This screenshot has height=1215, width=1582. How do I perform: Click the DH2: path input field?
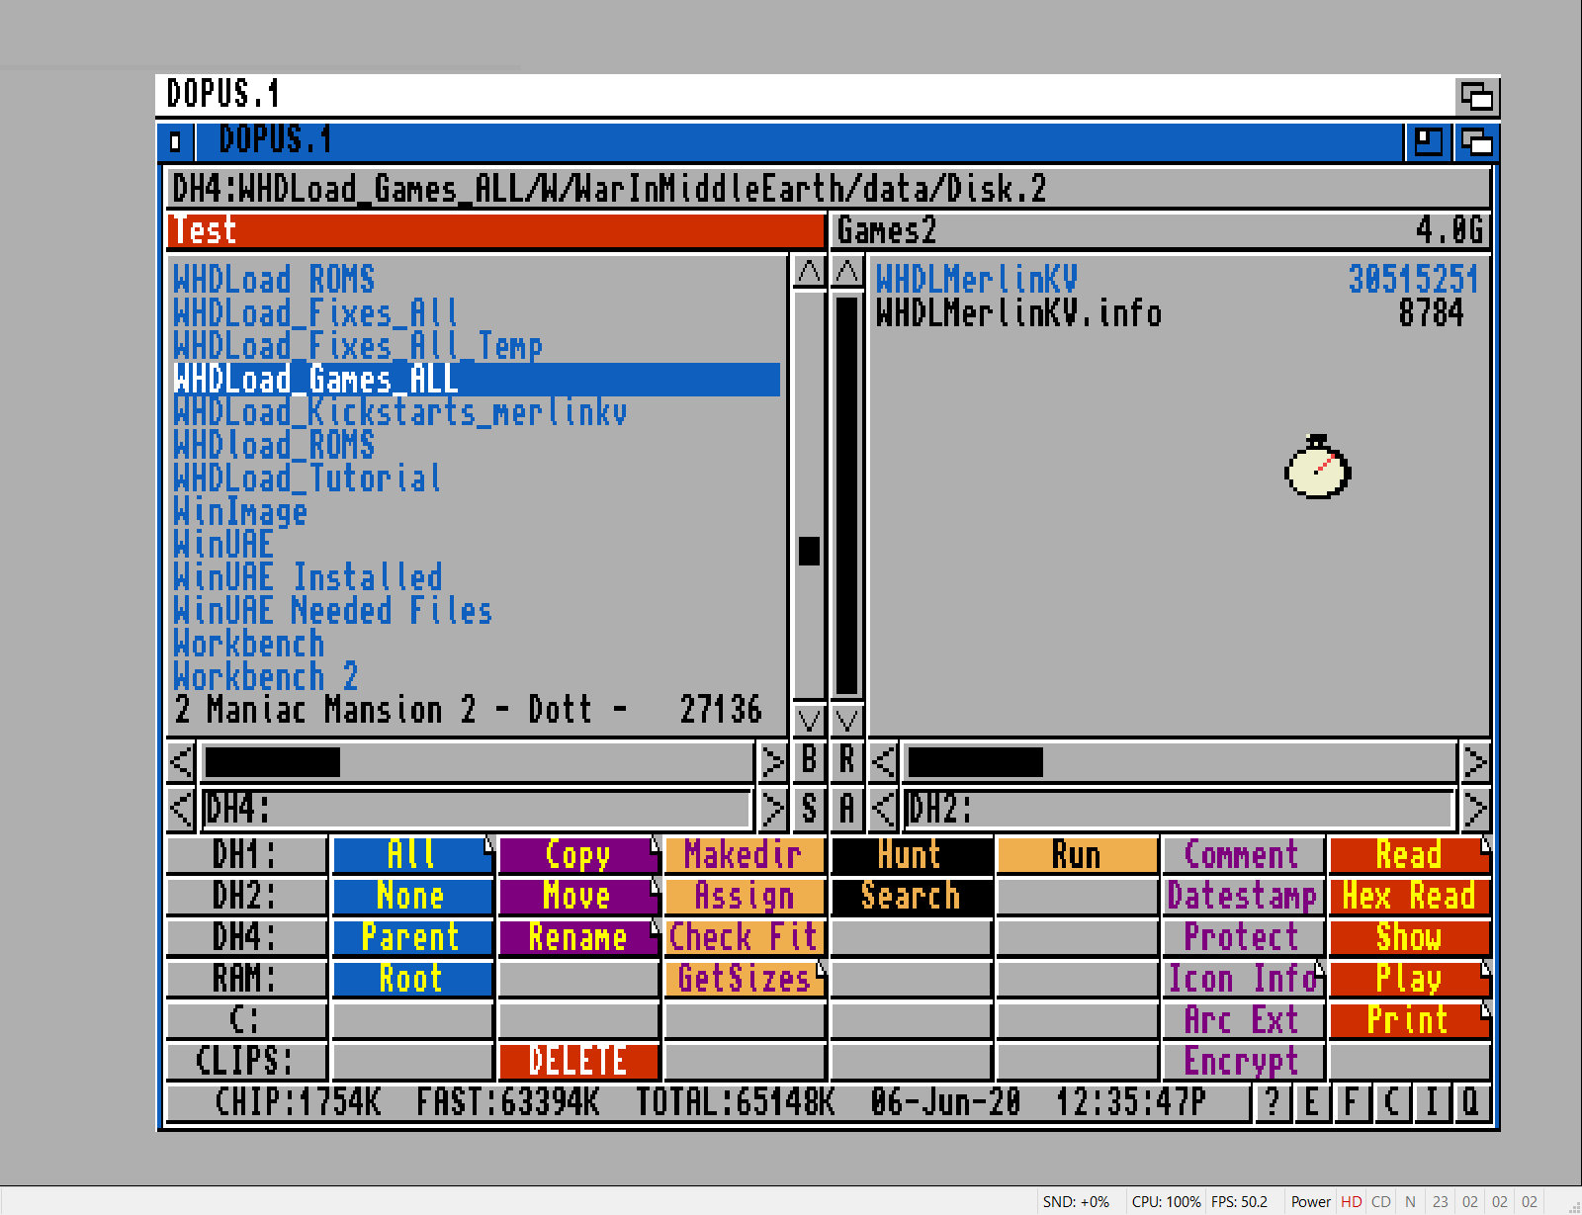click(x=1179, y=809)
